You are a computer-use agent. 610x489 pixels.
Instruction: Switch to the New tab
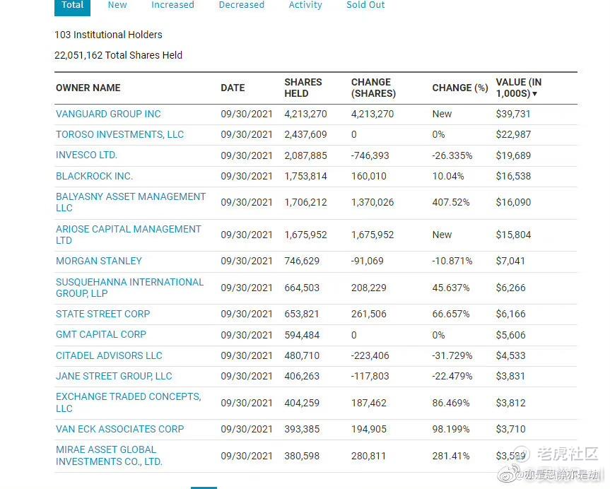(117, 5)
